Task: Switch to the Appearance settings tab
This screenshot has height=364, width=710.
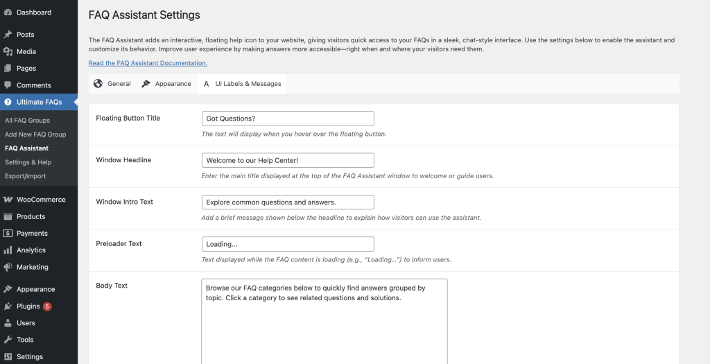Action: pyautogui.click(x=166, y=84)
